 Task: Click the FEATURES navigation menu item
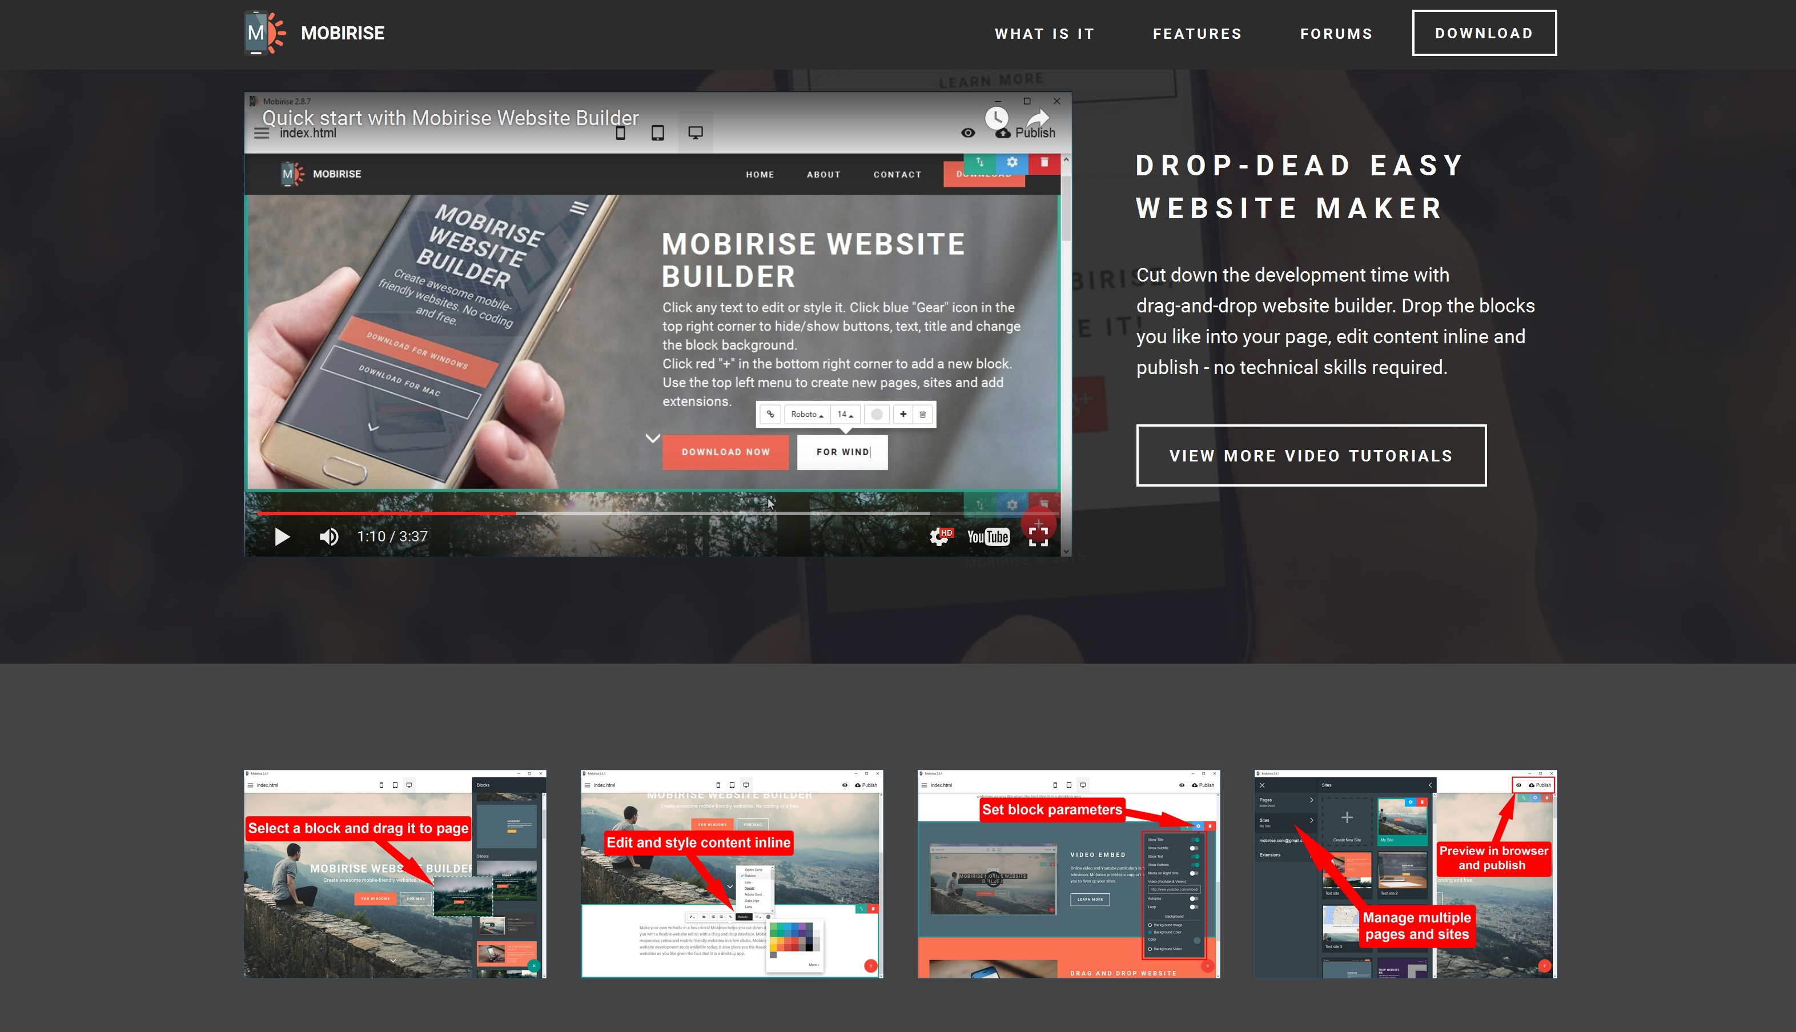[x=1196, y=32]
